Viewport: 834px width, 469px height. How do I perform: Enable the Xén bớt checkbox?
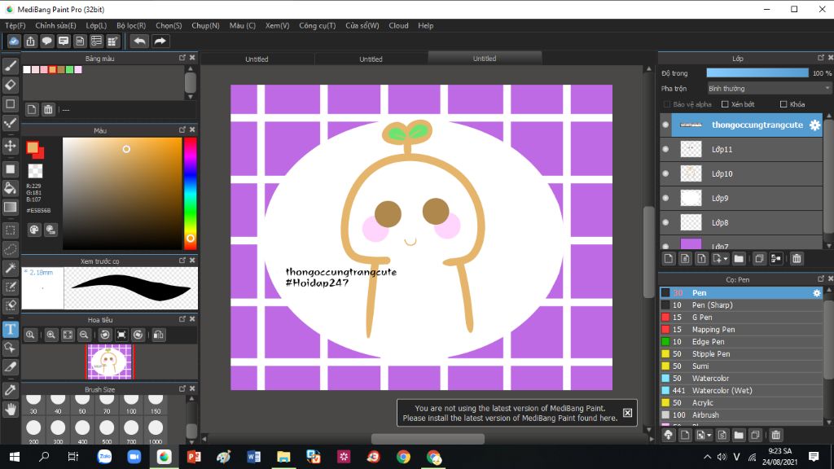coord(724,104)
